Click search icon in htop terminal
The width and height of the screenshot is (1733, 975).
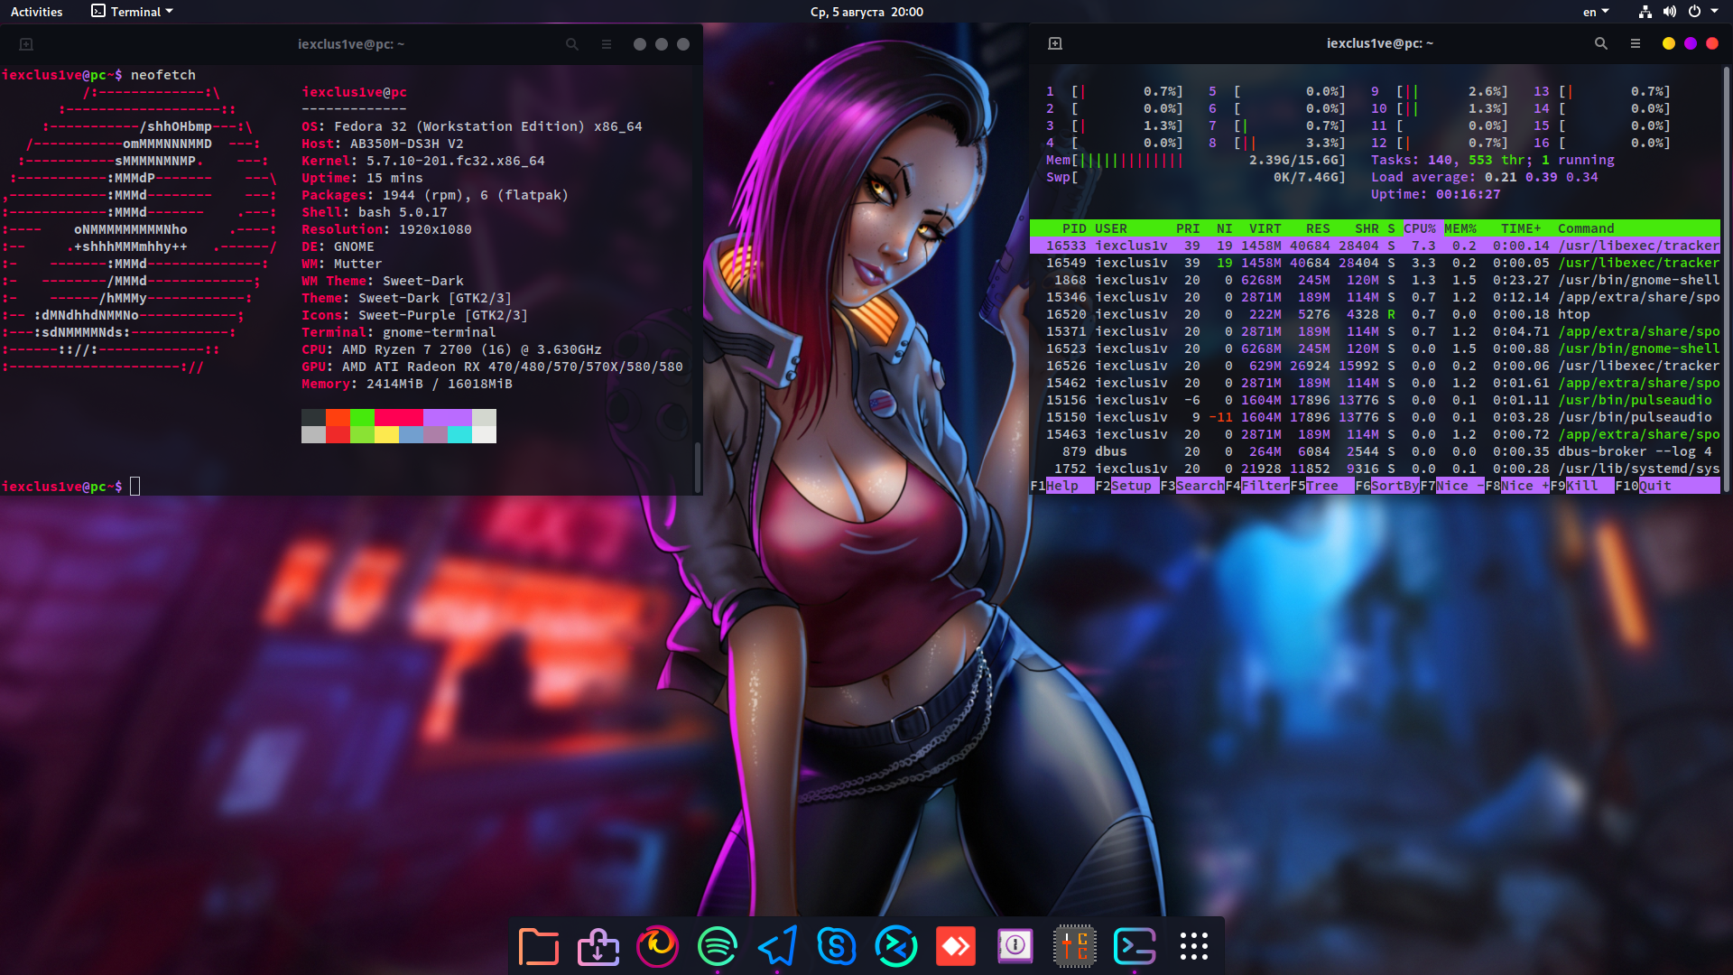1601,43
